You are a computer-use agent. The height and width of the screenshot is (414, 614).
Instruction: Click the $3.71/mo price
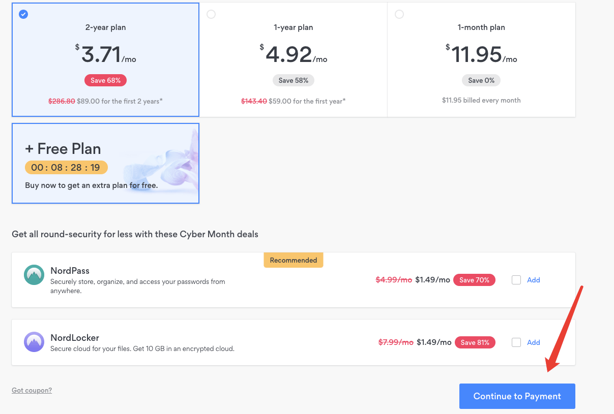click(x=106, y=54)
